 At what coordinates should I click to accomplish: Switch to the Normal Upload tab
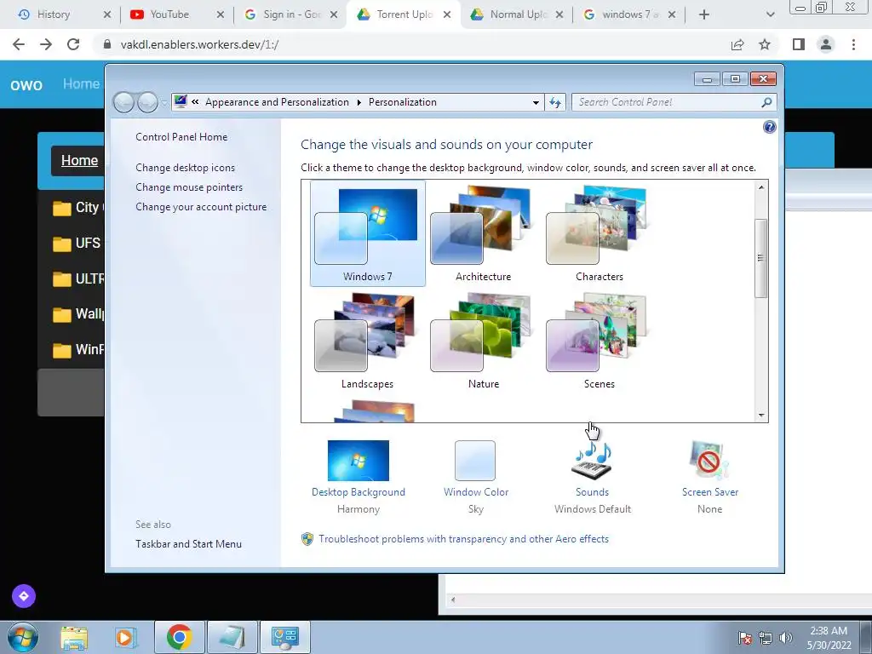tap(518, 14)
